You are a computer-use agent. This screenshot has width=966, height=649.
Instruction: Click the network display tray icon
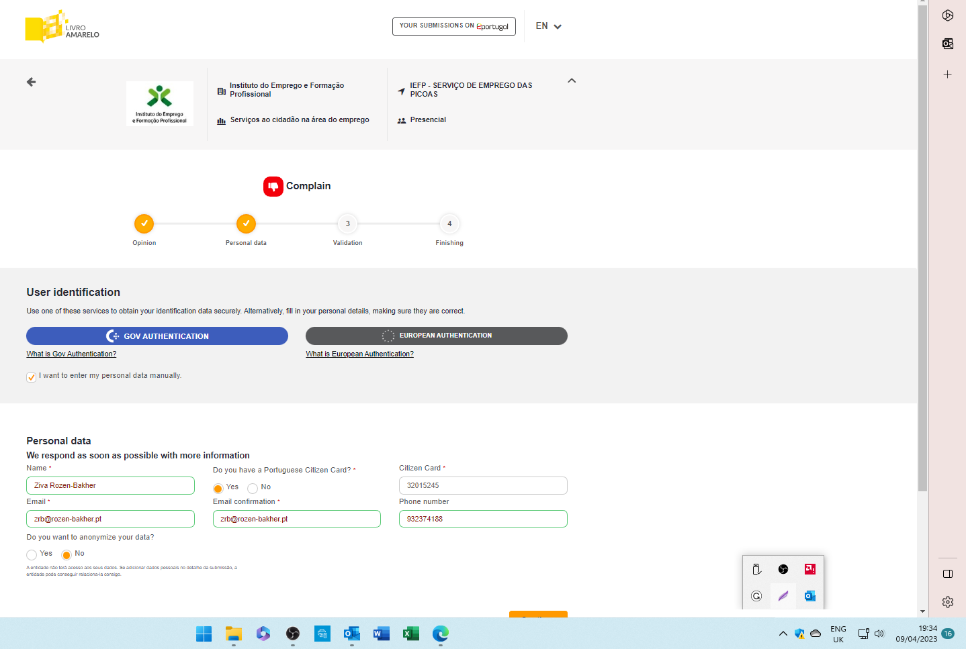tap(864, 634)
